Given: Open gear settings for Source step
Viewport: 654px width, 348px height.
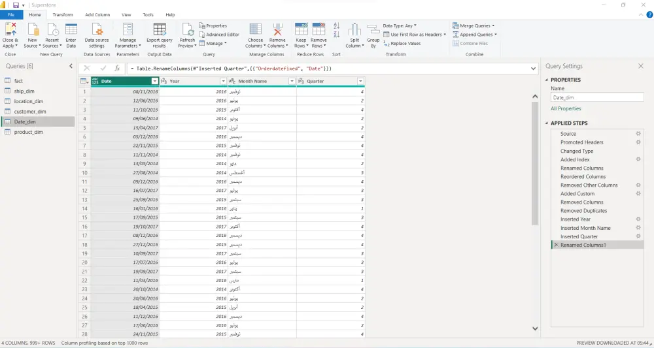Looking at the screenshot, I should 638,134.
